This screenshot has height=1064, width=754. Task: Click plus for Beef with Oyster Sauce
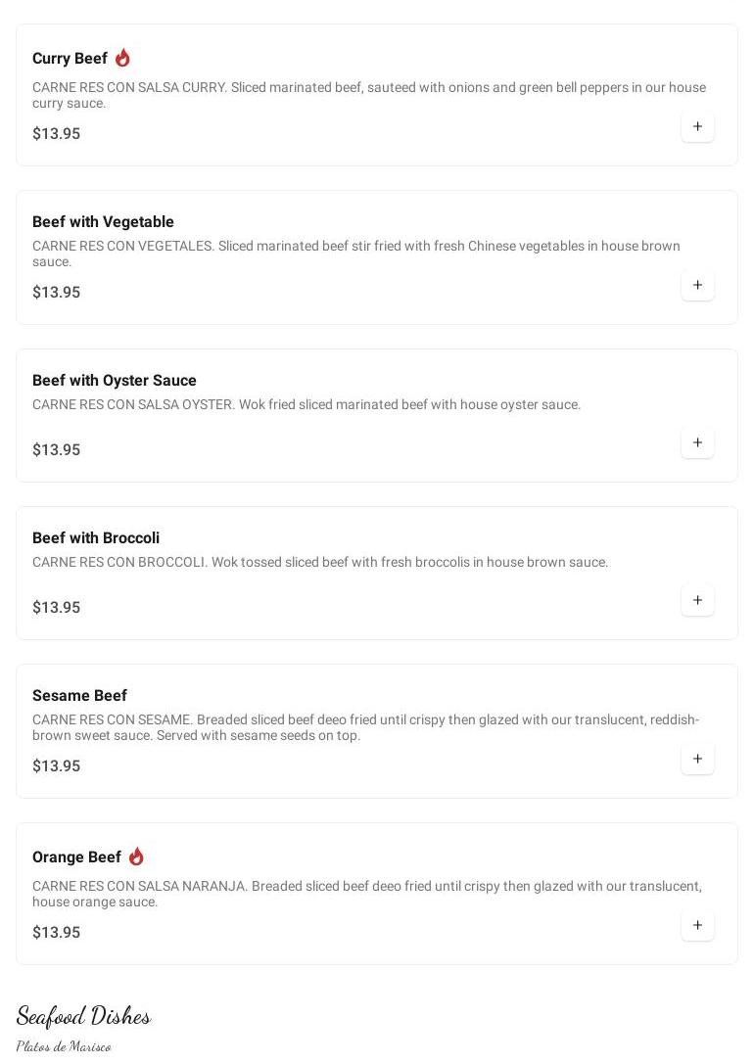point(697,442)
